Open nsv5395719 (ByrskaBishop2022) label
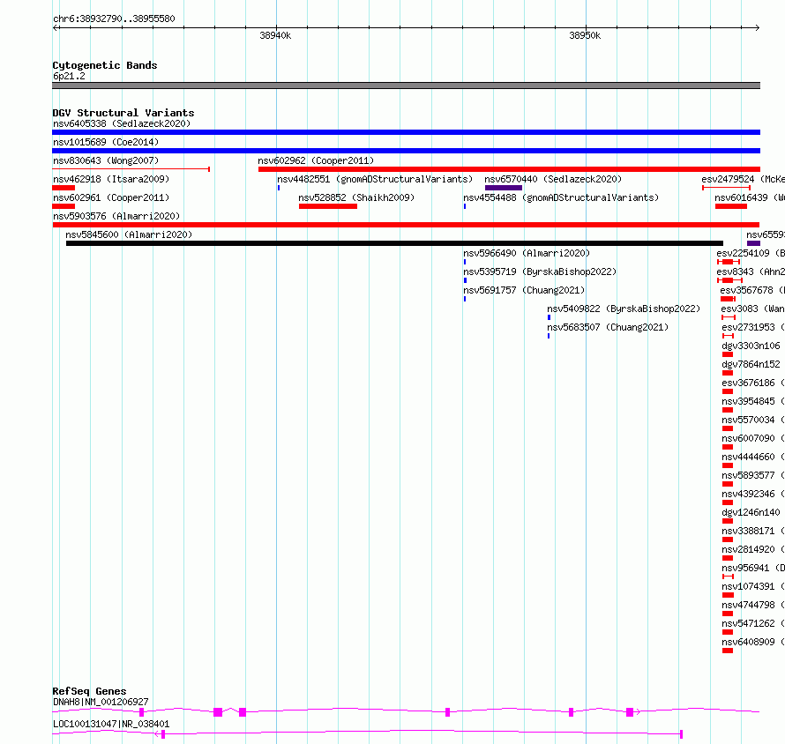 (540, 272)
